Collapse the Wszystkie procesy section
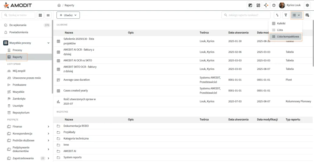This screenshot has height=162, width=314. coord(48,43)
